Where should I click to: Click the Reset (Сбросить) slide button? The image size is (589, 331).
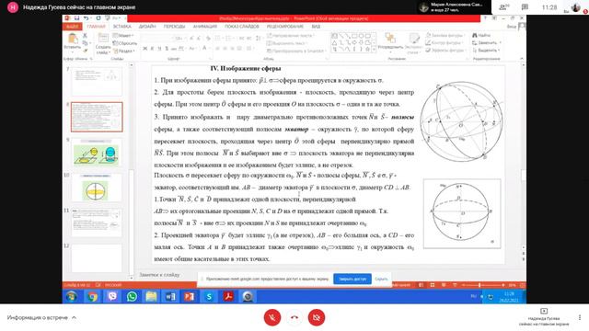coord(125,43)
